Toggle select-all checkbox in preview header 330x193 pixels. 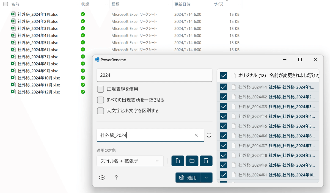224,75
